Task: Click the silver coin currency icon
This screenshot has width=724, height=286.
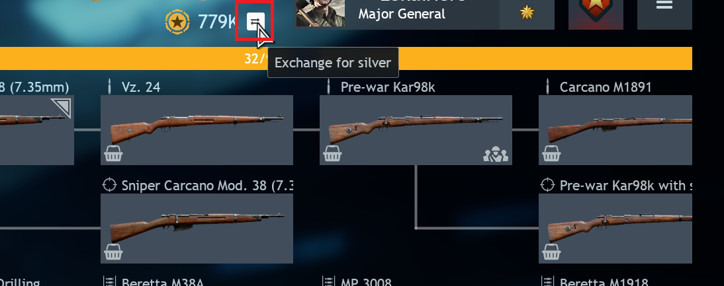Action: 177,22
